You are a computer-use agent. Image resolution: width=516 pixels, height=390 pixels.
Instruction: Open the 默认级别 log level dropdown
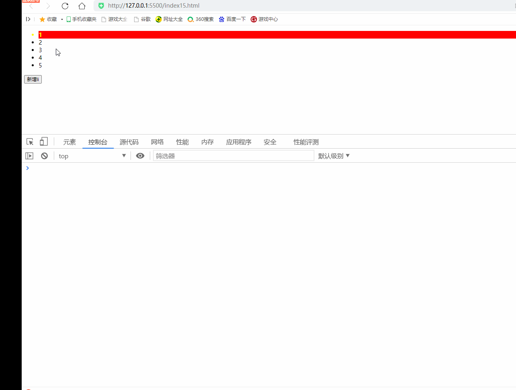coord(333,155)
